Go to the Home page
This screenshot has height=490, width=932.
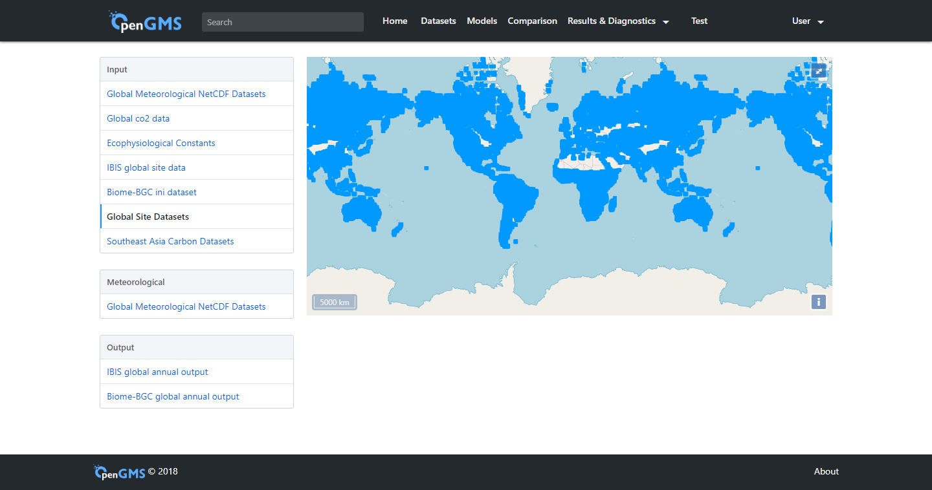click(395, 21)
